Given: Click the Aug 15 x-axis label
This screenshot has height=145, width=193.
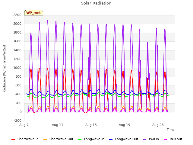Looking at the screenshot, I should click(91, 125).
